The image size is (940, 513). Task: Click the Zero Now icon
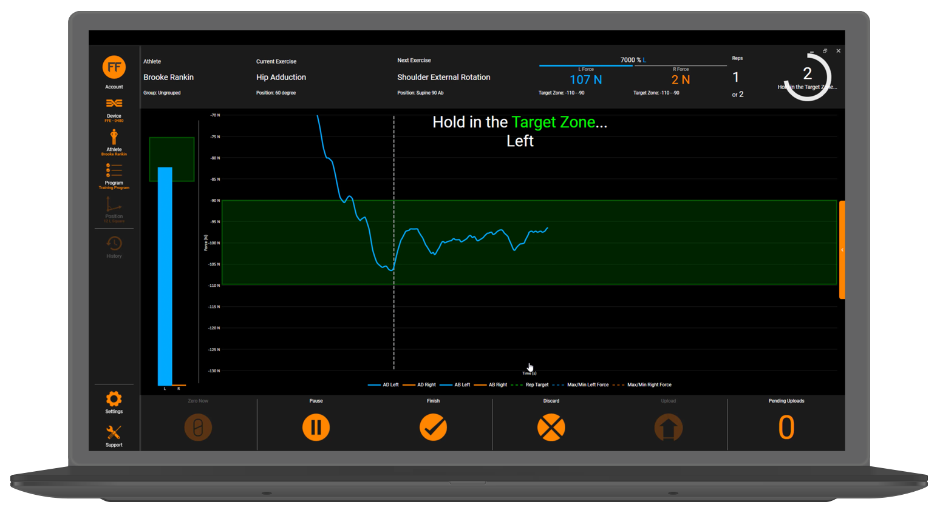click(x=198, y=428)
